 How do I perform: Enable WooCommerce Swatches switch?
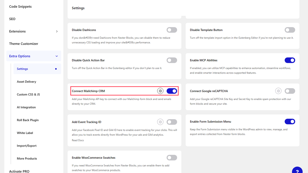172,158
